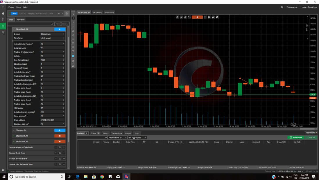Viewport: 319px width, 180px height.
Task: Click the chart zoom magnifier icon
Action: pos(177,17)
